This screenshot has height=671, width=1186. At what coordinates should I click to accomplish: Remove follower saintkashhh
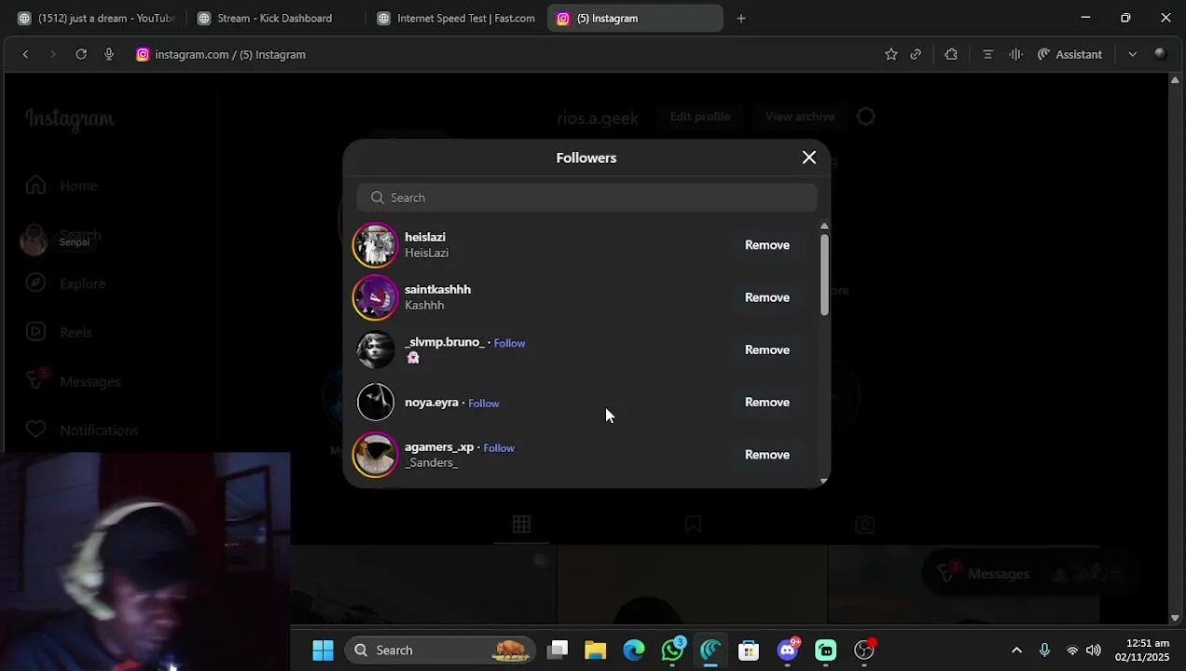(x=767, y=297)
